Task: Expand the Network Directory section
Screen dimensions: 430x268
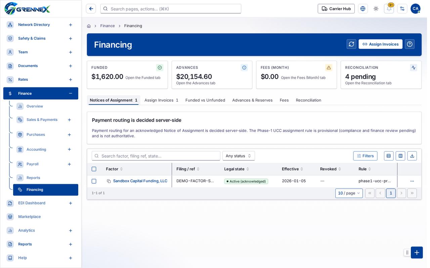Action: click(71, 25)
